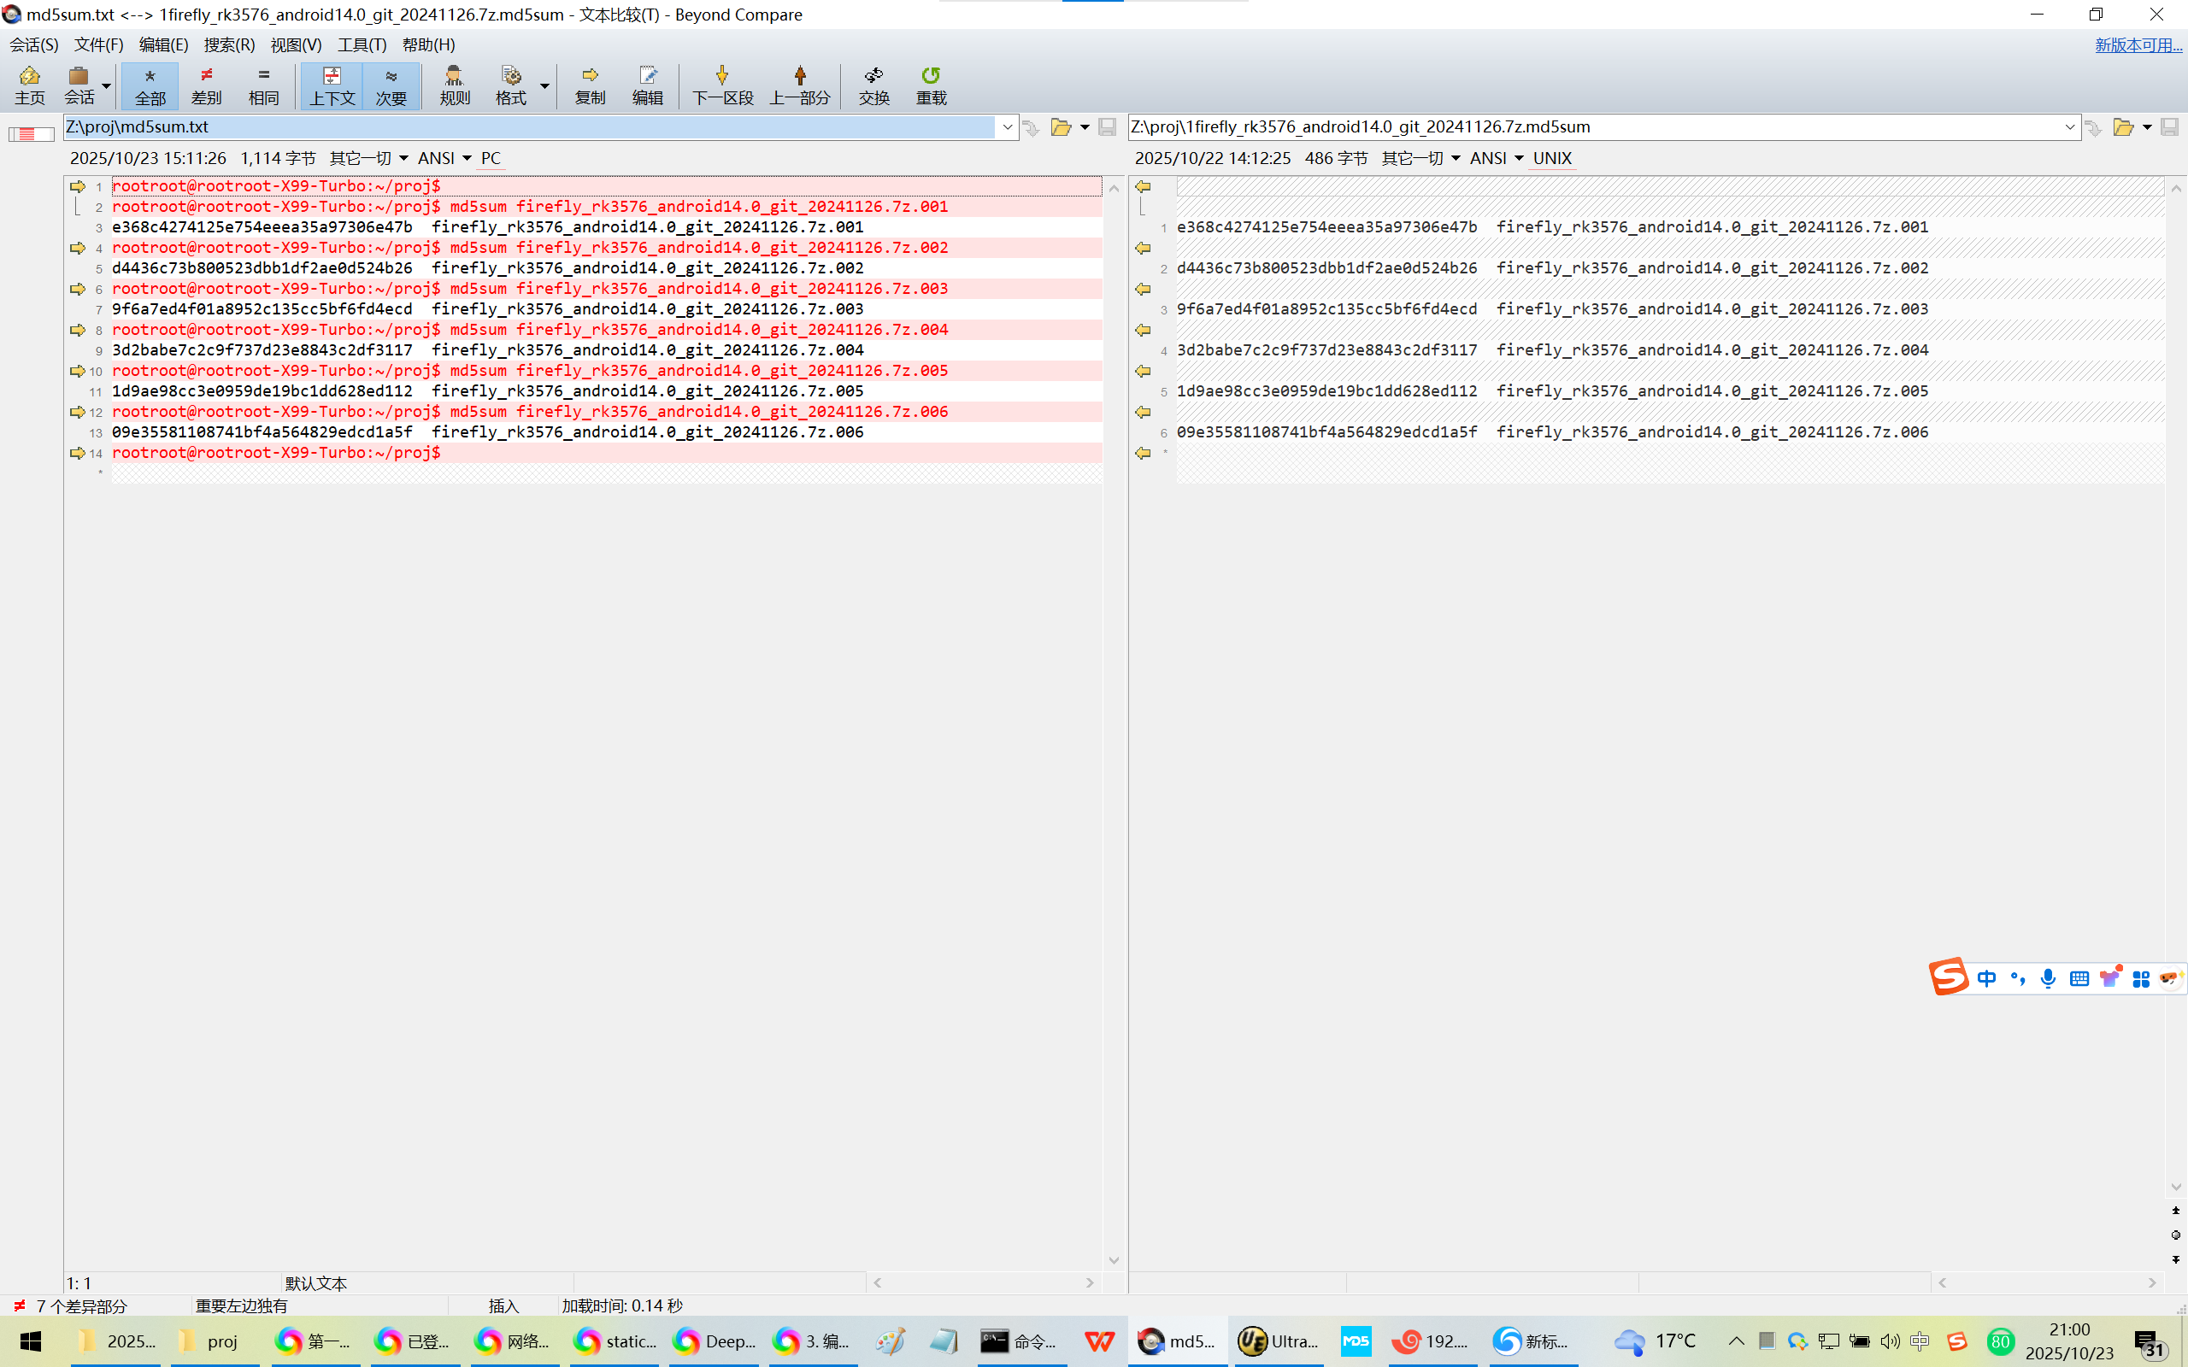Toggle show Differences (差别) filter
This screenshot has width=2188, height=1367.
(x=206, y=85)
